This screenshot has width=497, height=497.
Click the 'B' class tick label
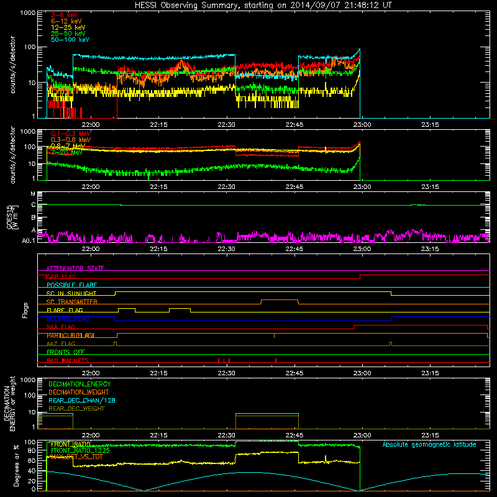click(34, 218)
